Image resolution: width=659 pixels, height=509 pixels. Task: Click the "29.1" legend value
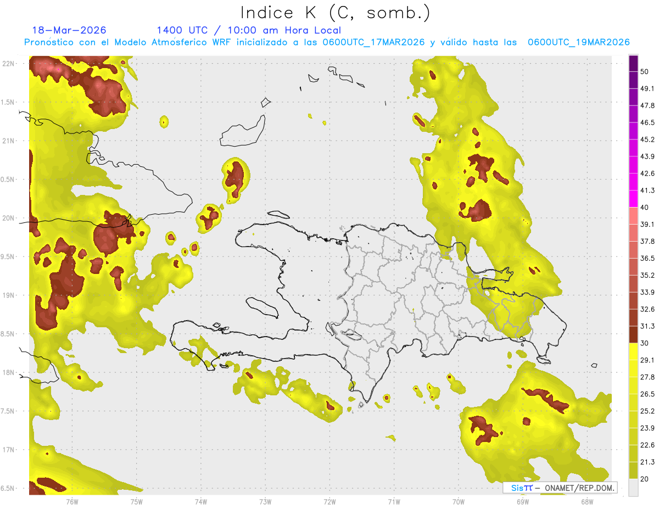pyautogui.click(x=647, y=360)
